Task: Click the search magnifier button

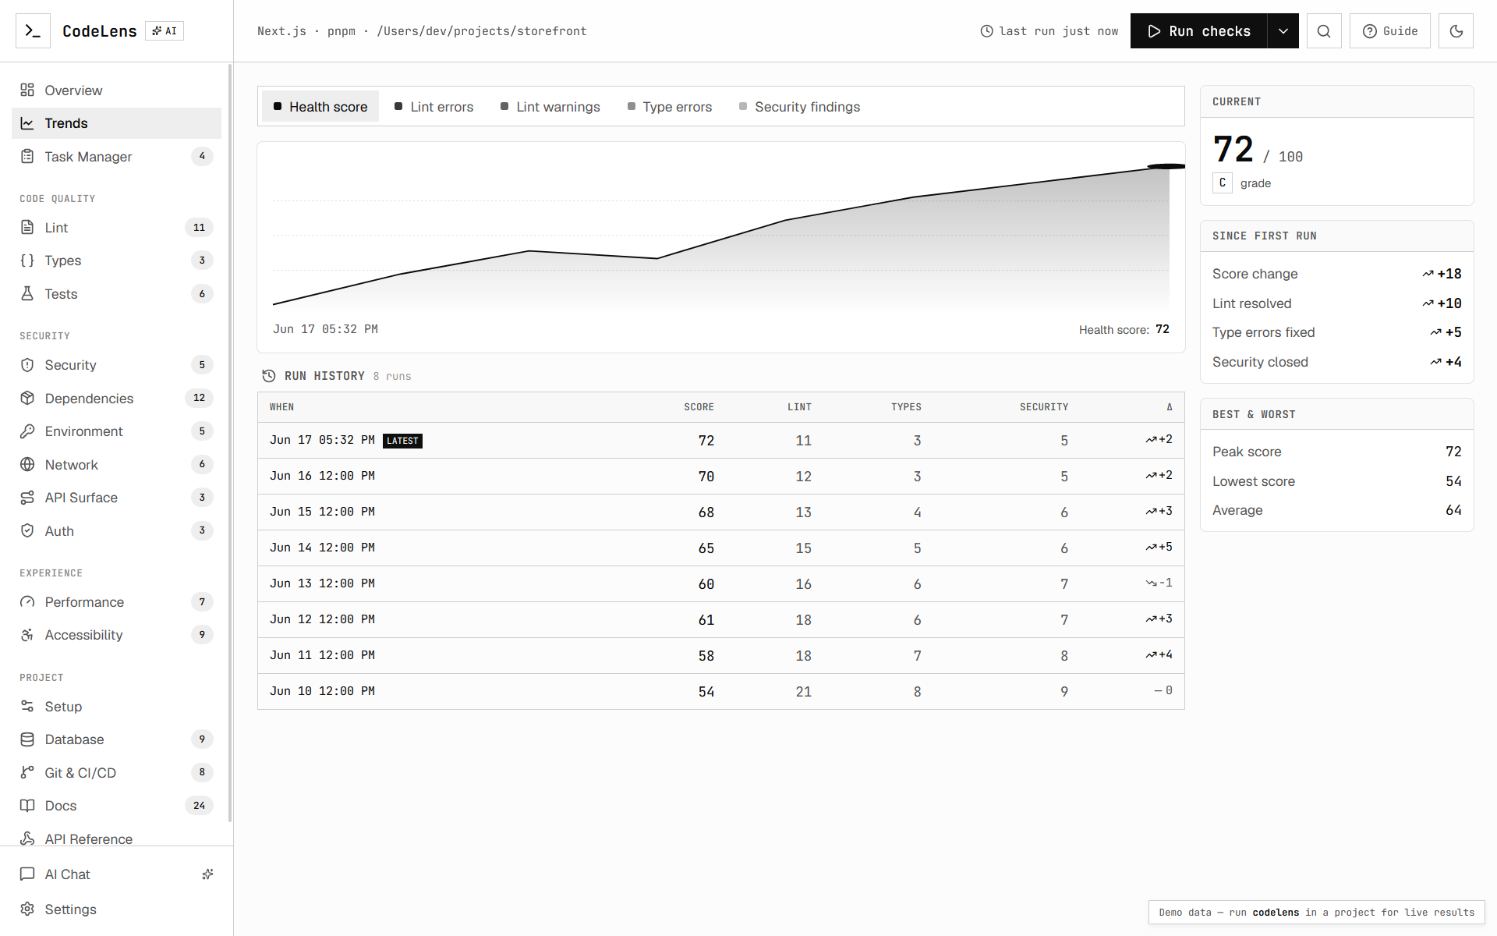Action: (1324, 31)
